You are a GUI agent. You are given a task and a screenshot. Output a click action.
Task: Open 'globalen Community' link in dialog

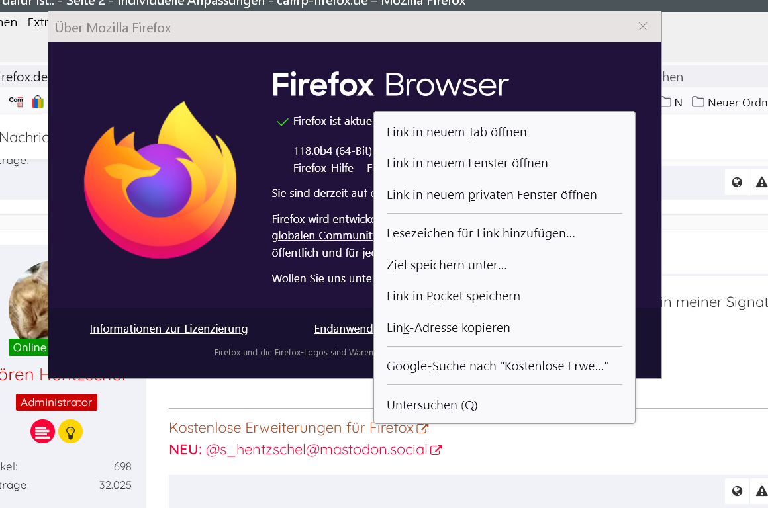pyautogui.click(x=322, y=235)
